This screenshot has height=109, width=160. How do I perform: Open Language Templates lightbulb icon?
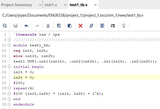tap(124, 26)
